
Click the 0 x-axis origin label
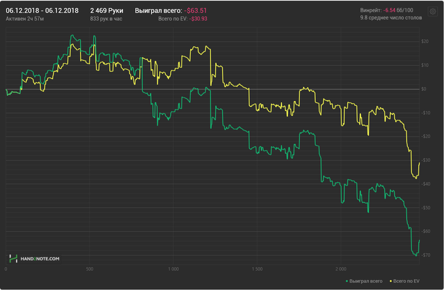6,269
